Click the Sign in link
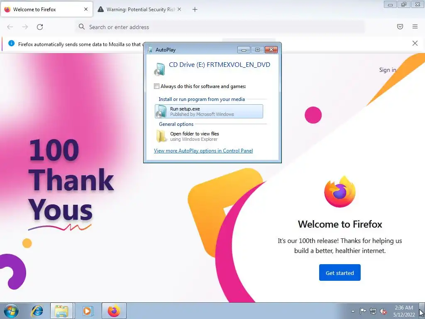Viewport: 425px width, 319px height. click(x=387, y=70)
